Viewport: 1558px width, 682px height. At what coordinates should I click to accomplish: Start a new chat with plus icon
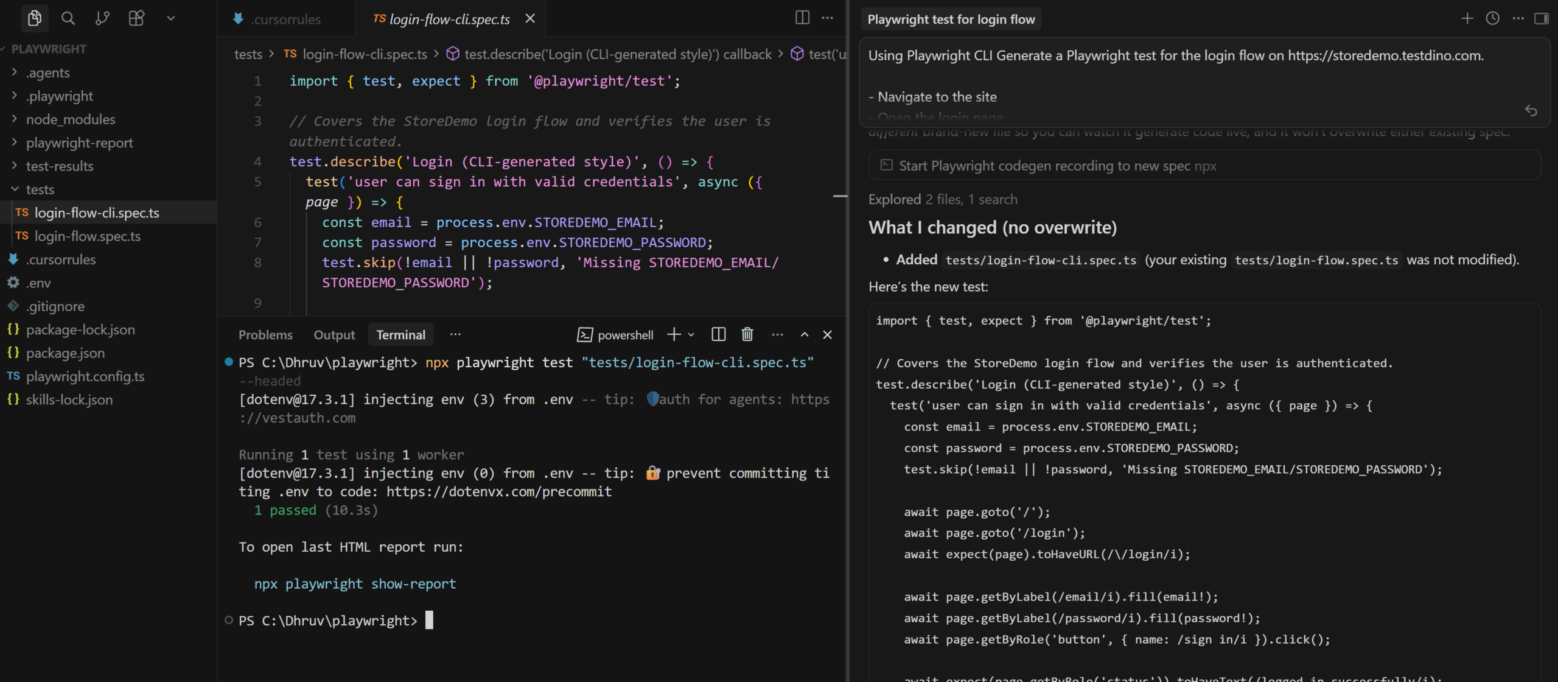tap(1467, 18)
